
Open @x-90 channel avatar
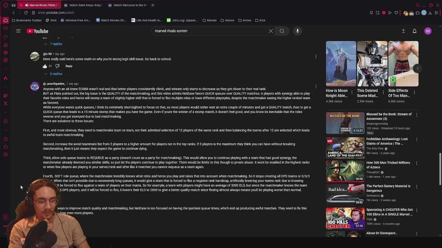click(x=35, y=56)
